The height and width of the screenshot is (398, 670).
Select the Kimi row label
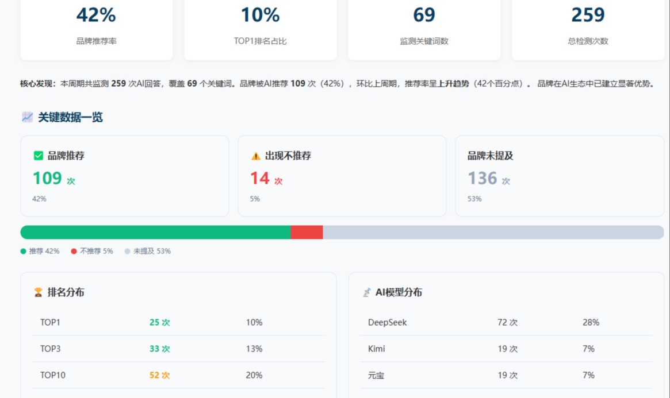[377, 349]
